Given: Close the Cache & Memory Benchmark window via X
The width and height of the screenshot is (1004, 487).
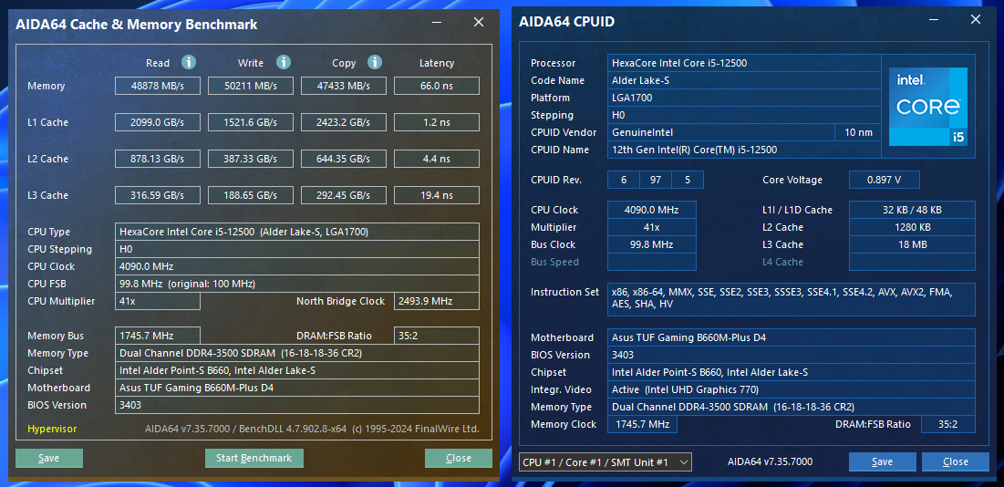Looking at the screenshot, I should pyautogui.click(x=479, y=23).
